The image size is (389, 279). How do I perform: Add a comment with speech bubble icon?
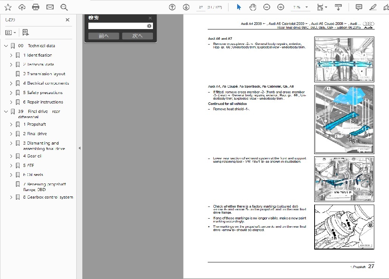[x=359, y=7]
